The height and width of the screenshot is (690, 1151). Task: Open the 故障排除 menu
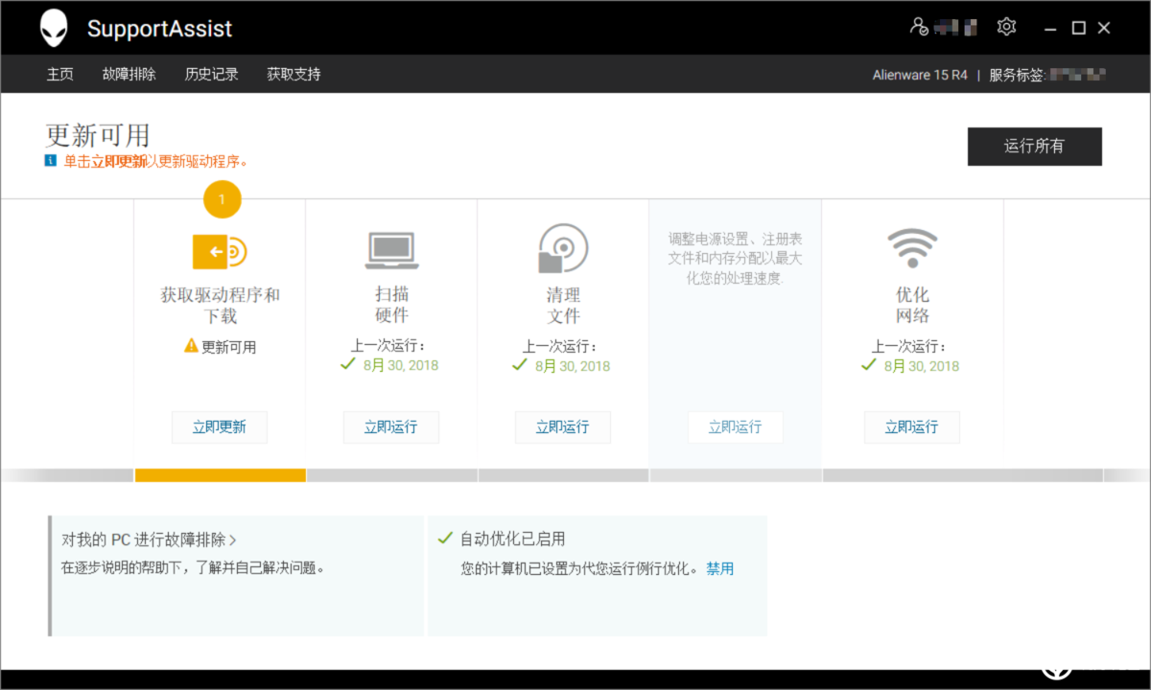point(129,74)
